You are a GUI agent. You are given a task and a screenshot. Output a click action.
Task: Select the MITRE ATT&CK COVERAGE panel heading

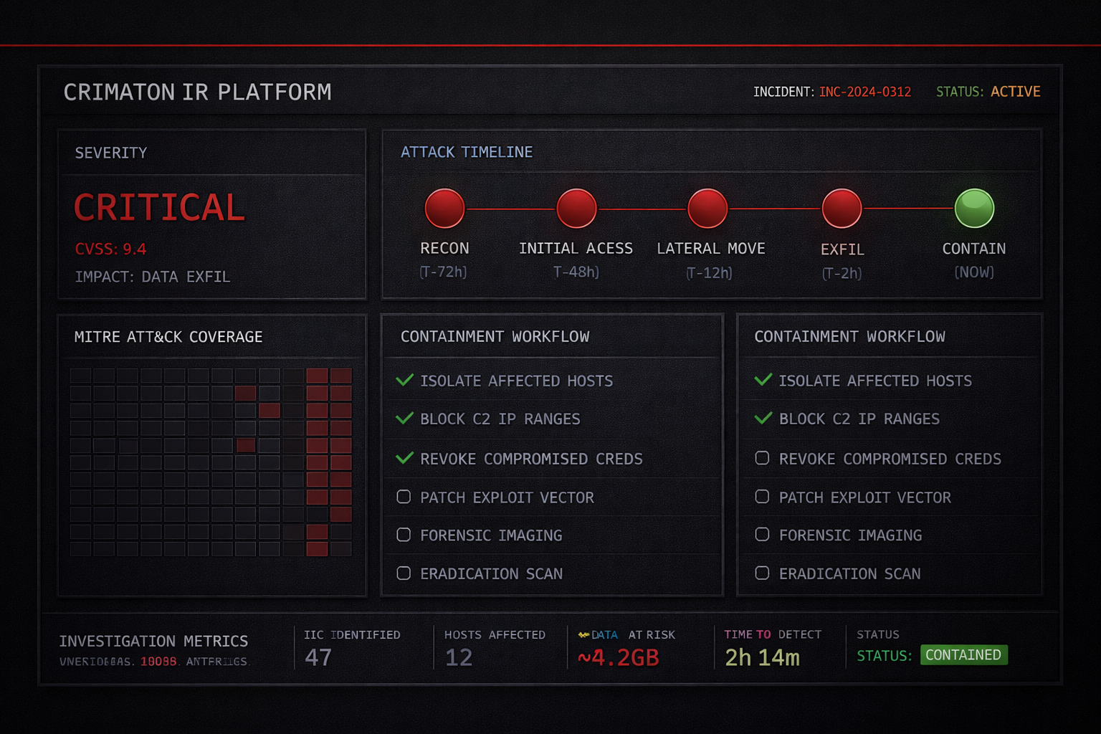(x=168, y=337)
